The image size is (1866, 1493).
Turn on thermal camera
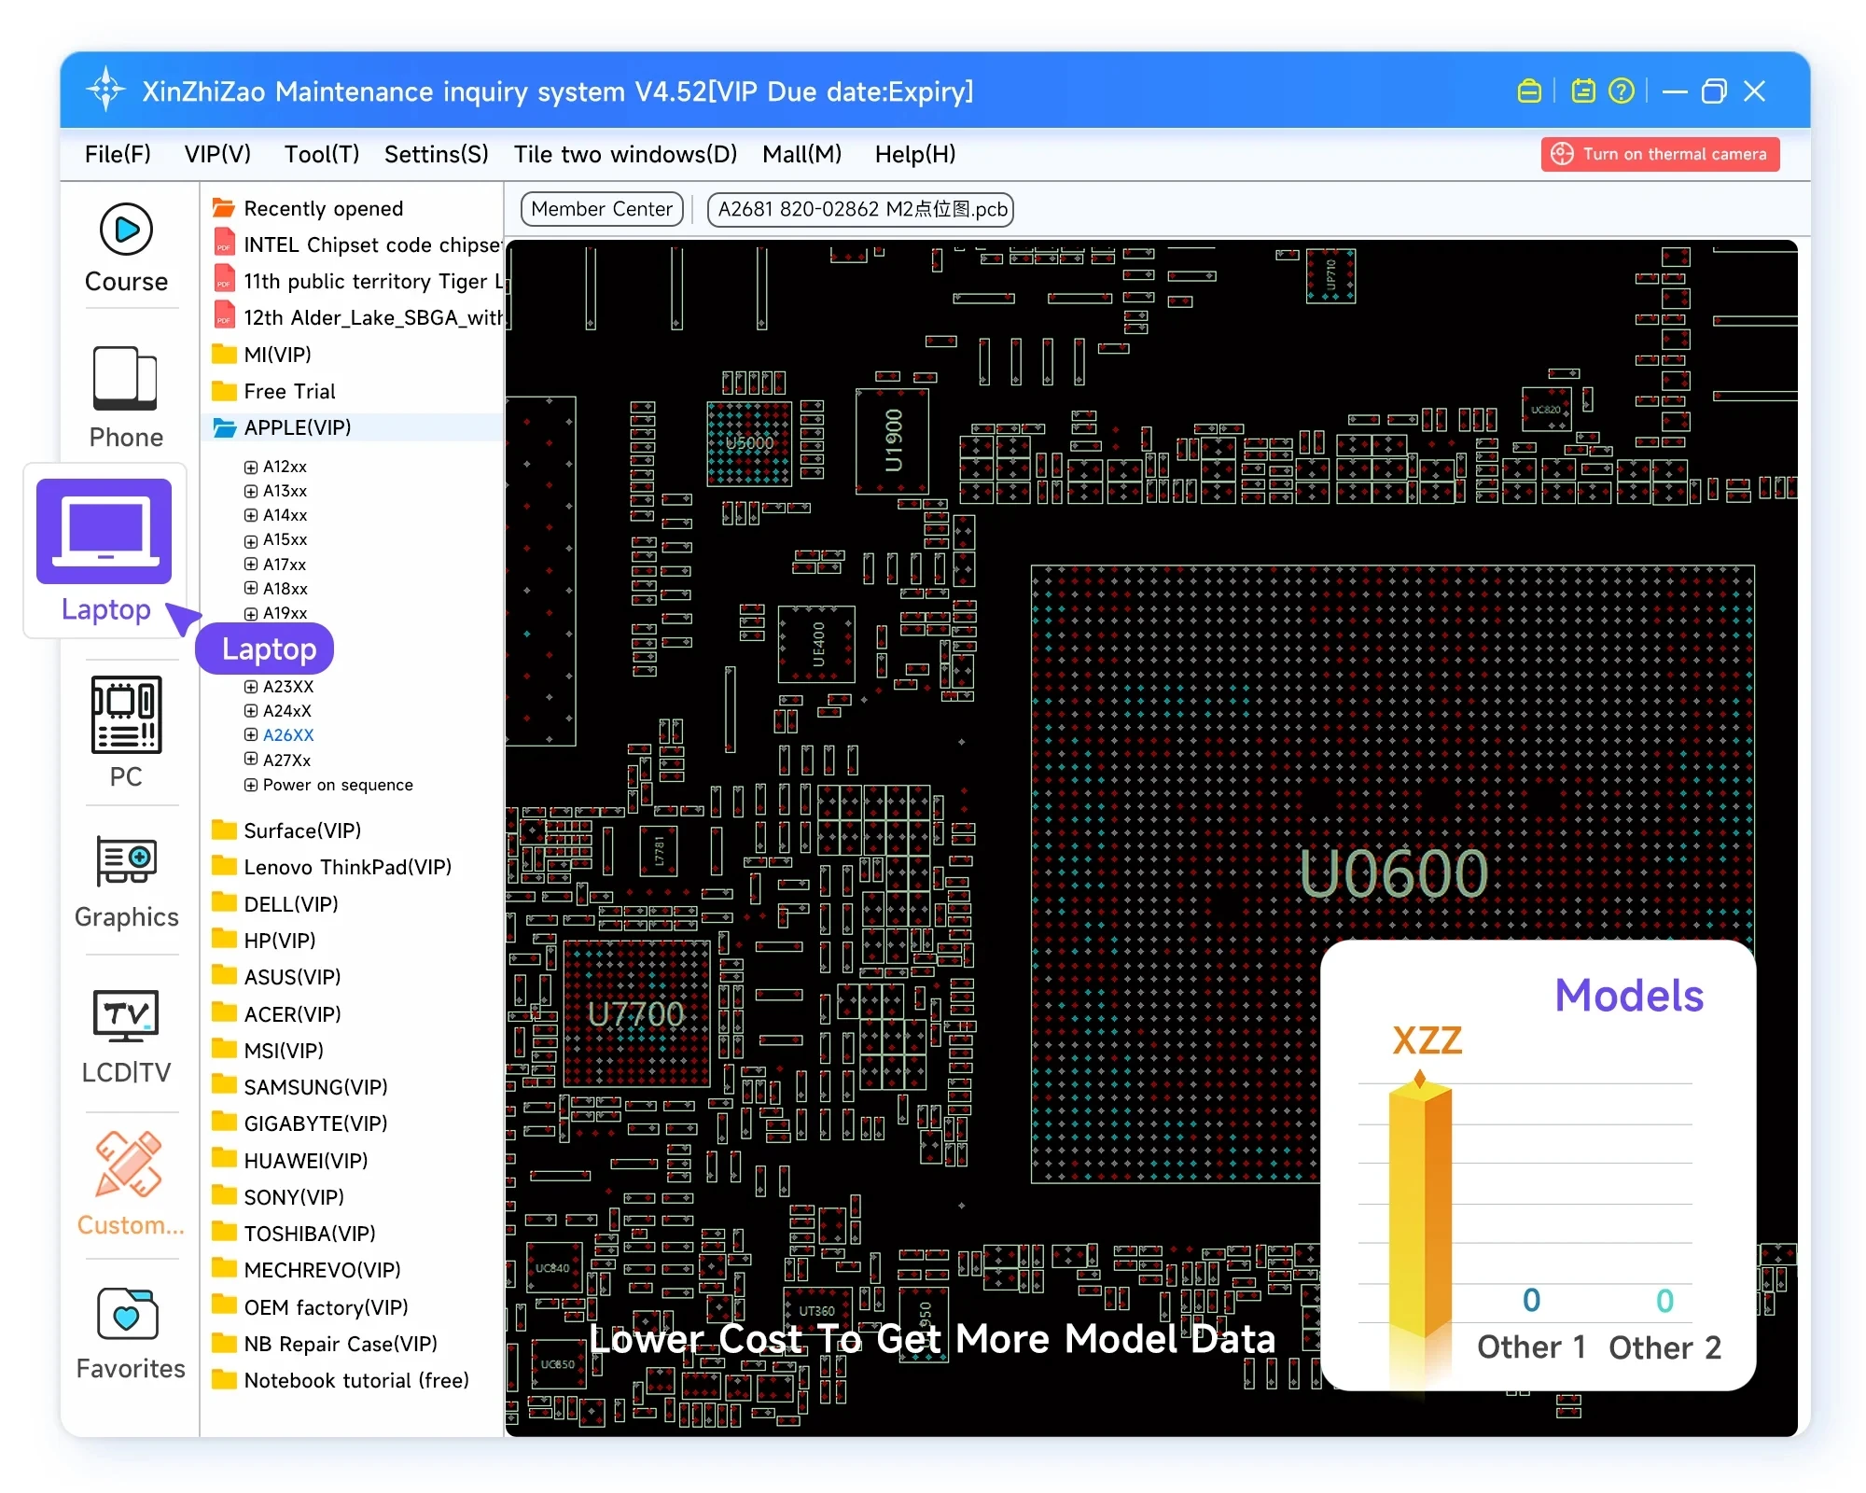click(x=1660, y=154)
